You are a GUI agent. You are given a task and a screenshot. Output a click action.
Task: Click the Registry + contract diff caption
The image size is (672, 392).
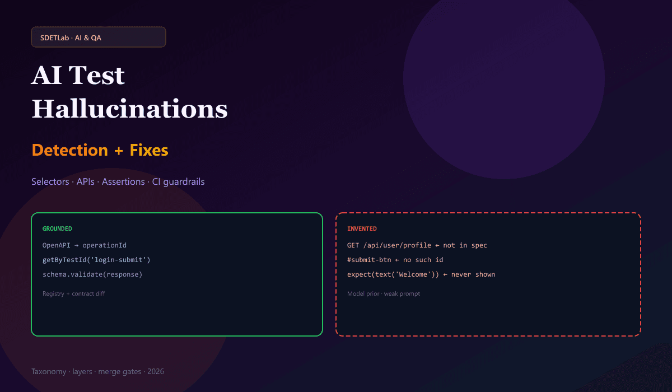(73, 293)
